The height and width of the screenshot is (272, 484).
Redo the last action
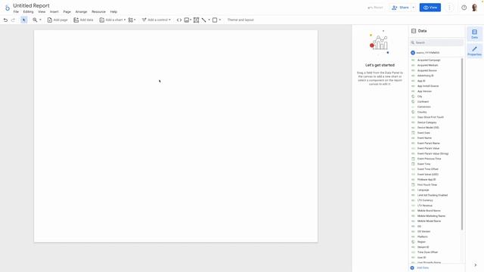(14, 20)
